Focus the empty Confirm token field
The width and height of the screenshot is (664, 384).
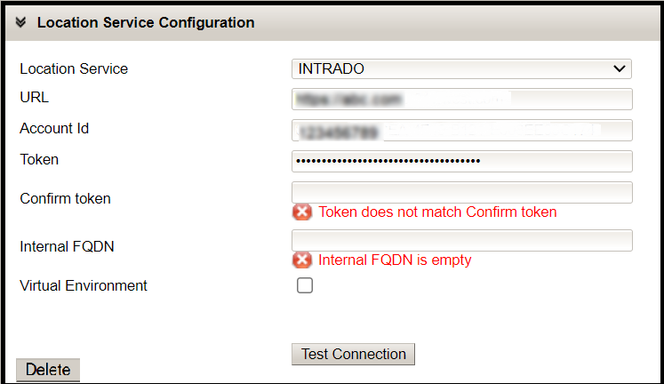[x=461, y=192]
